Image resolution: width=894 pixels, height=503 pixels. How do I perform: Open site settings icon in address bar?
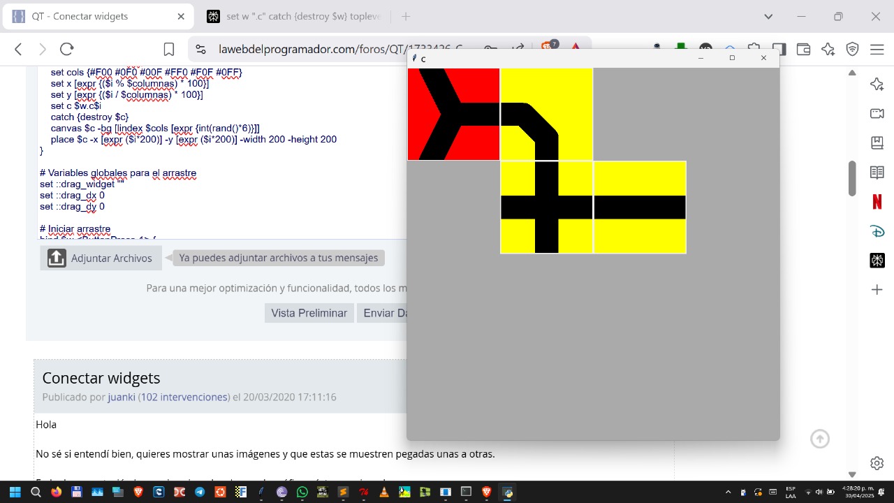point(200,49)
